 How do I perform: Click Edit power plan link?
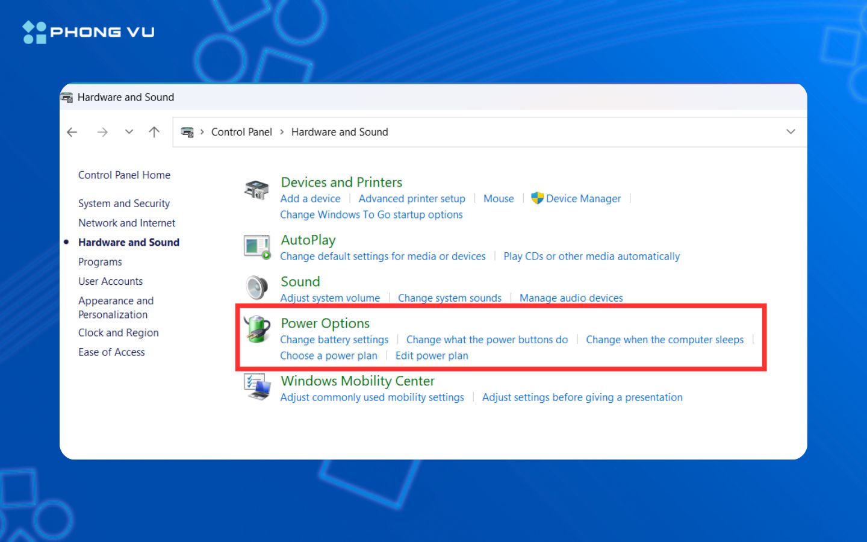[432, 356]
